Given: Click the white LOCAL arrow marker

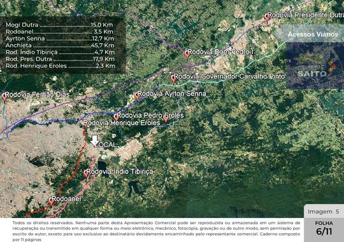Looking at the screenshot, I should click(x=94, y=141).
